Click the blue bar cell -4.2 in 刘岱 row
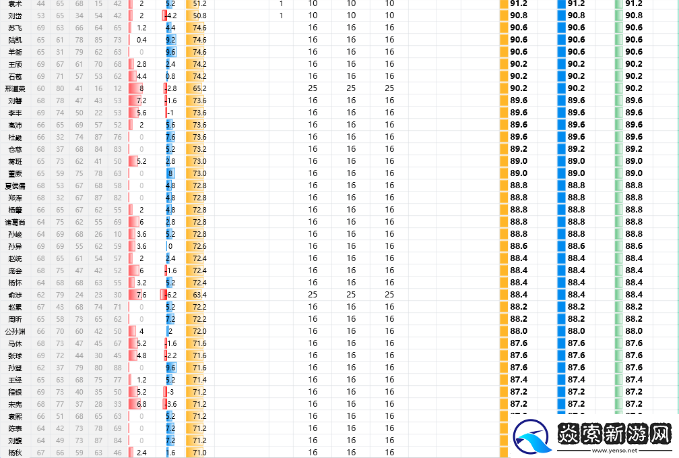679x458 pixels. tap(169, 16)
